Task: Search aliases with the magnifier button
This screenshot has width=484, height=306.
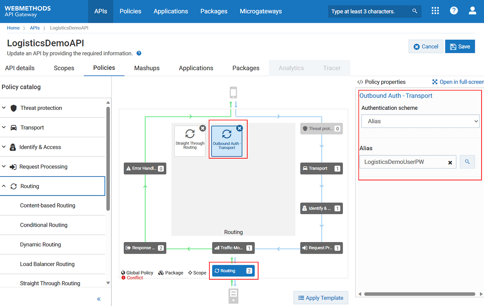Action: click(467, 162)
